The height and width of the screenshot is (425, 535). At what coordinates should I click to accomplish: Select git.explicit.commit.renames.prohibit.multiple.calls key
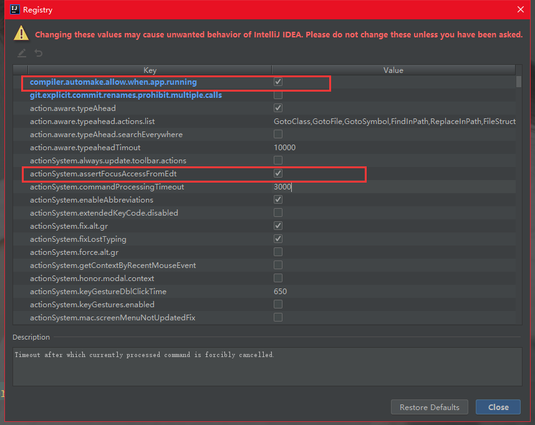126,95
